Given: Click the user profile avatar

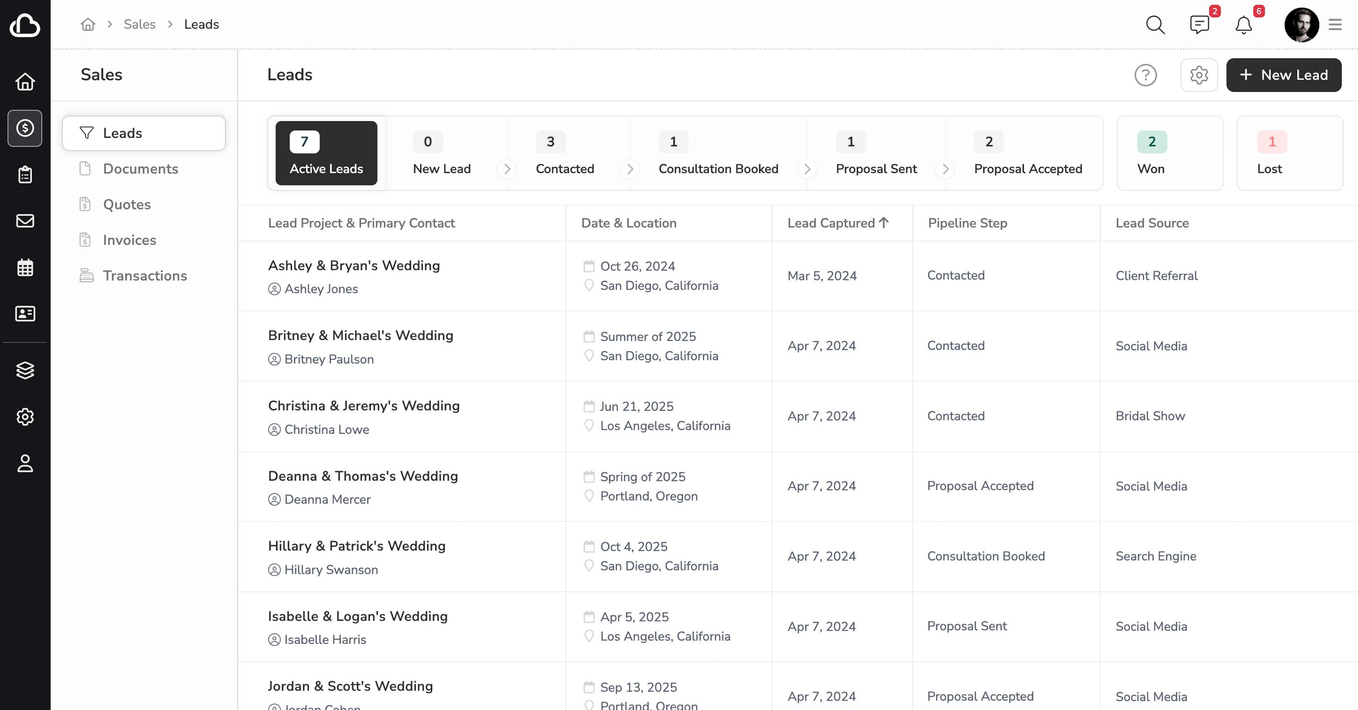Looking at the screenshot, I should pyautogui.click(x=1301, y=25).
